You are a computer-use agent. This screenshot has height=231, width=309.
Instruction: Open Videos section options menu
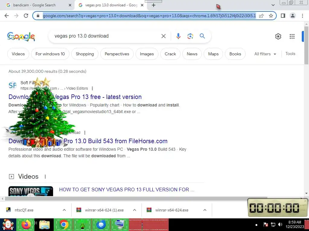(45, 177)
